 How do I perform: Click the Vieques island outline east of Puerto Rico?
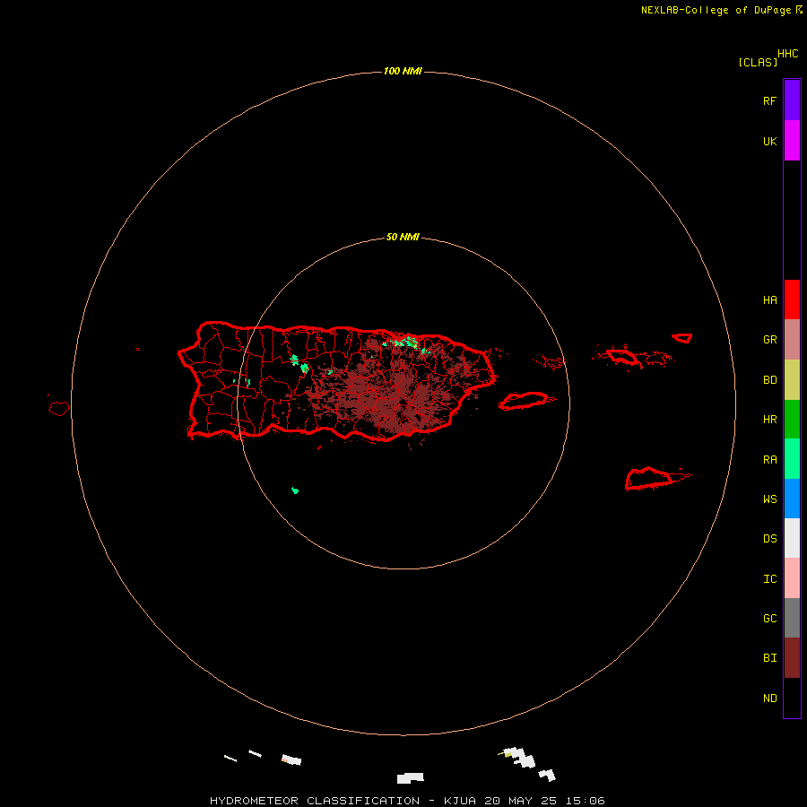524,401
